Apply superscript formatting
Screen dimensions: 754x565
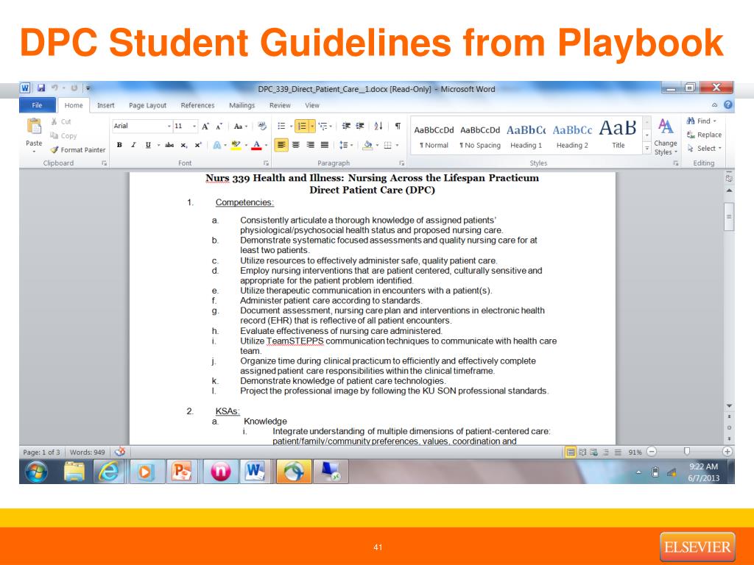point(197,145)
